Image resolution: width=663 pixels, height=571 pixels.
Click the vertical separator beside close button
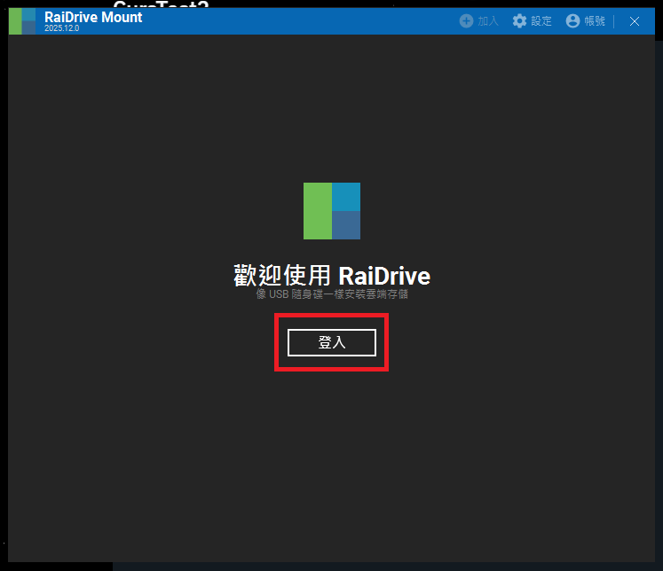(614, 21)
